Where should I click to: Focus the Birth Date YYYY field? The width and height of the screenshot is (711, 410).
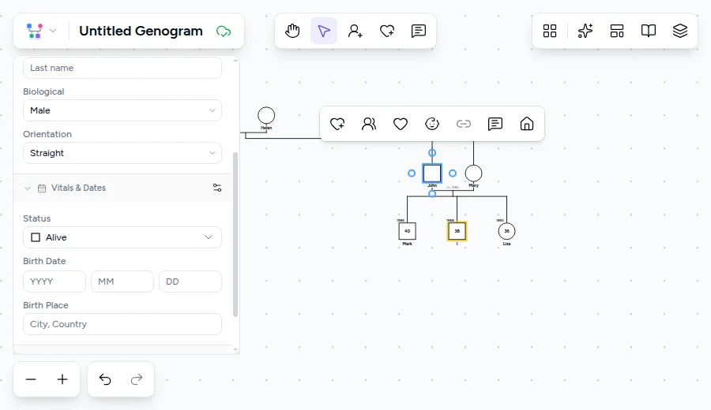[55, 281]
